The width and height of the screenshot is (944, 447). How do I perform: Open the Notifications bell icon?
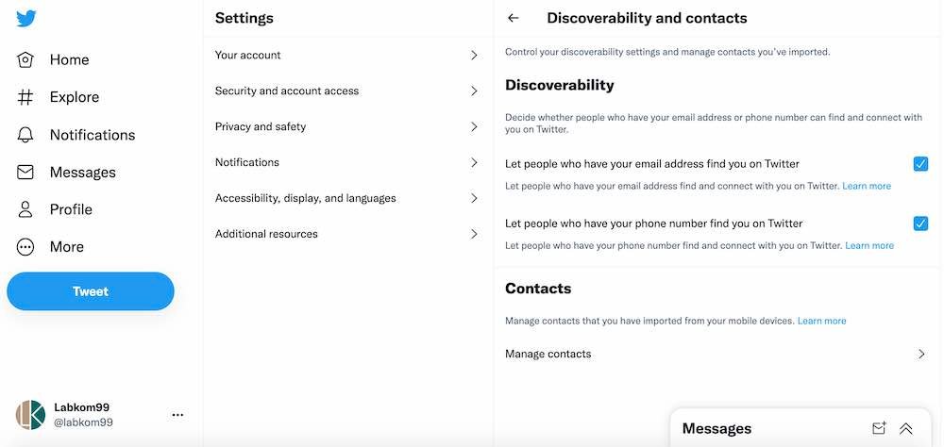(25, 135)
